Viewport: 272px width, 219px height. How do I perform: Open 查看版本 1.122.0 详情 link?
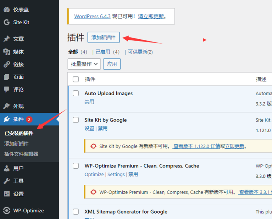197,146
